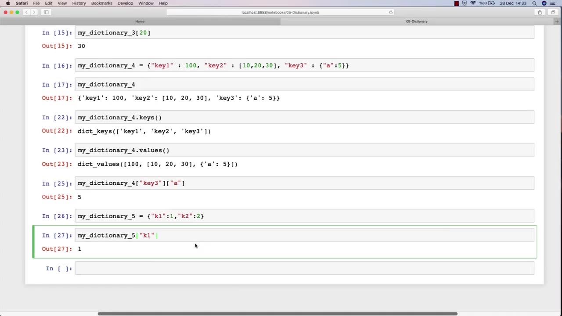Open the Apple menu
Screen dimensions: 562x316
point(8,3)
